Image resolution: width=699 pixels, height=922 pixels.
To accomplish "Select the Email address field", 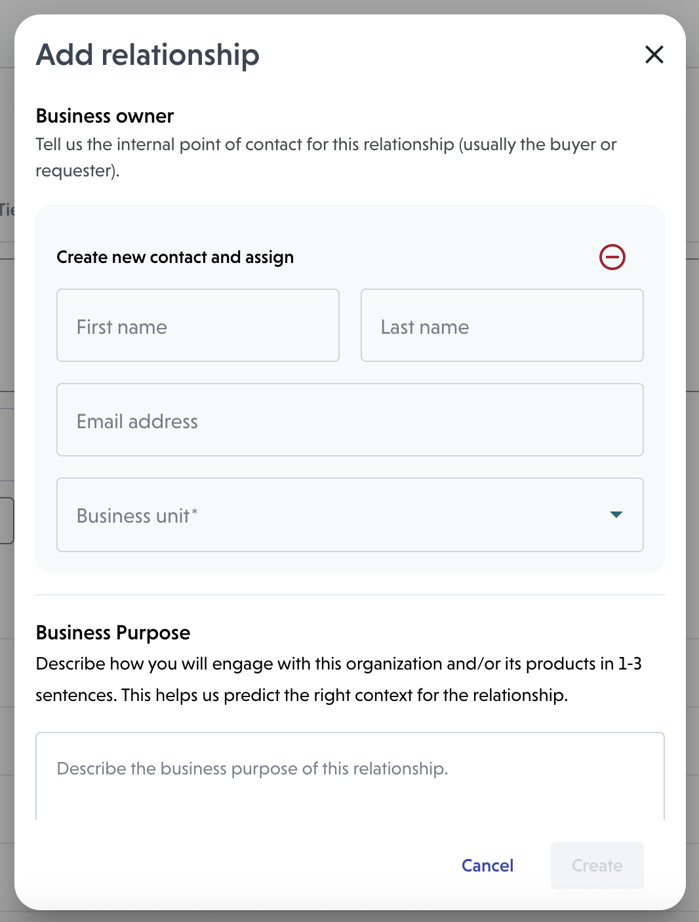I will (x=349, y=420).
